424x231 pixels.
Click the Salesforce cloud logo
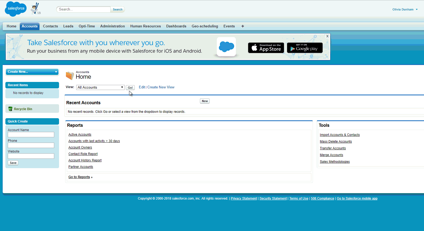[16, 9]
